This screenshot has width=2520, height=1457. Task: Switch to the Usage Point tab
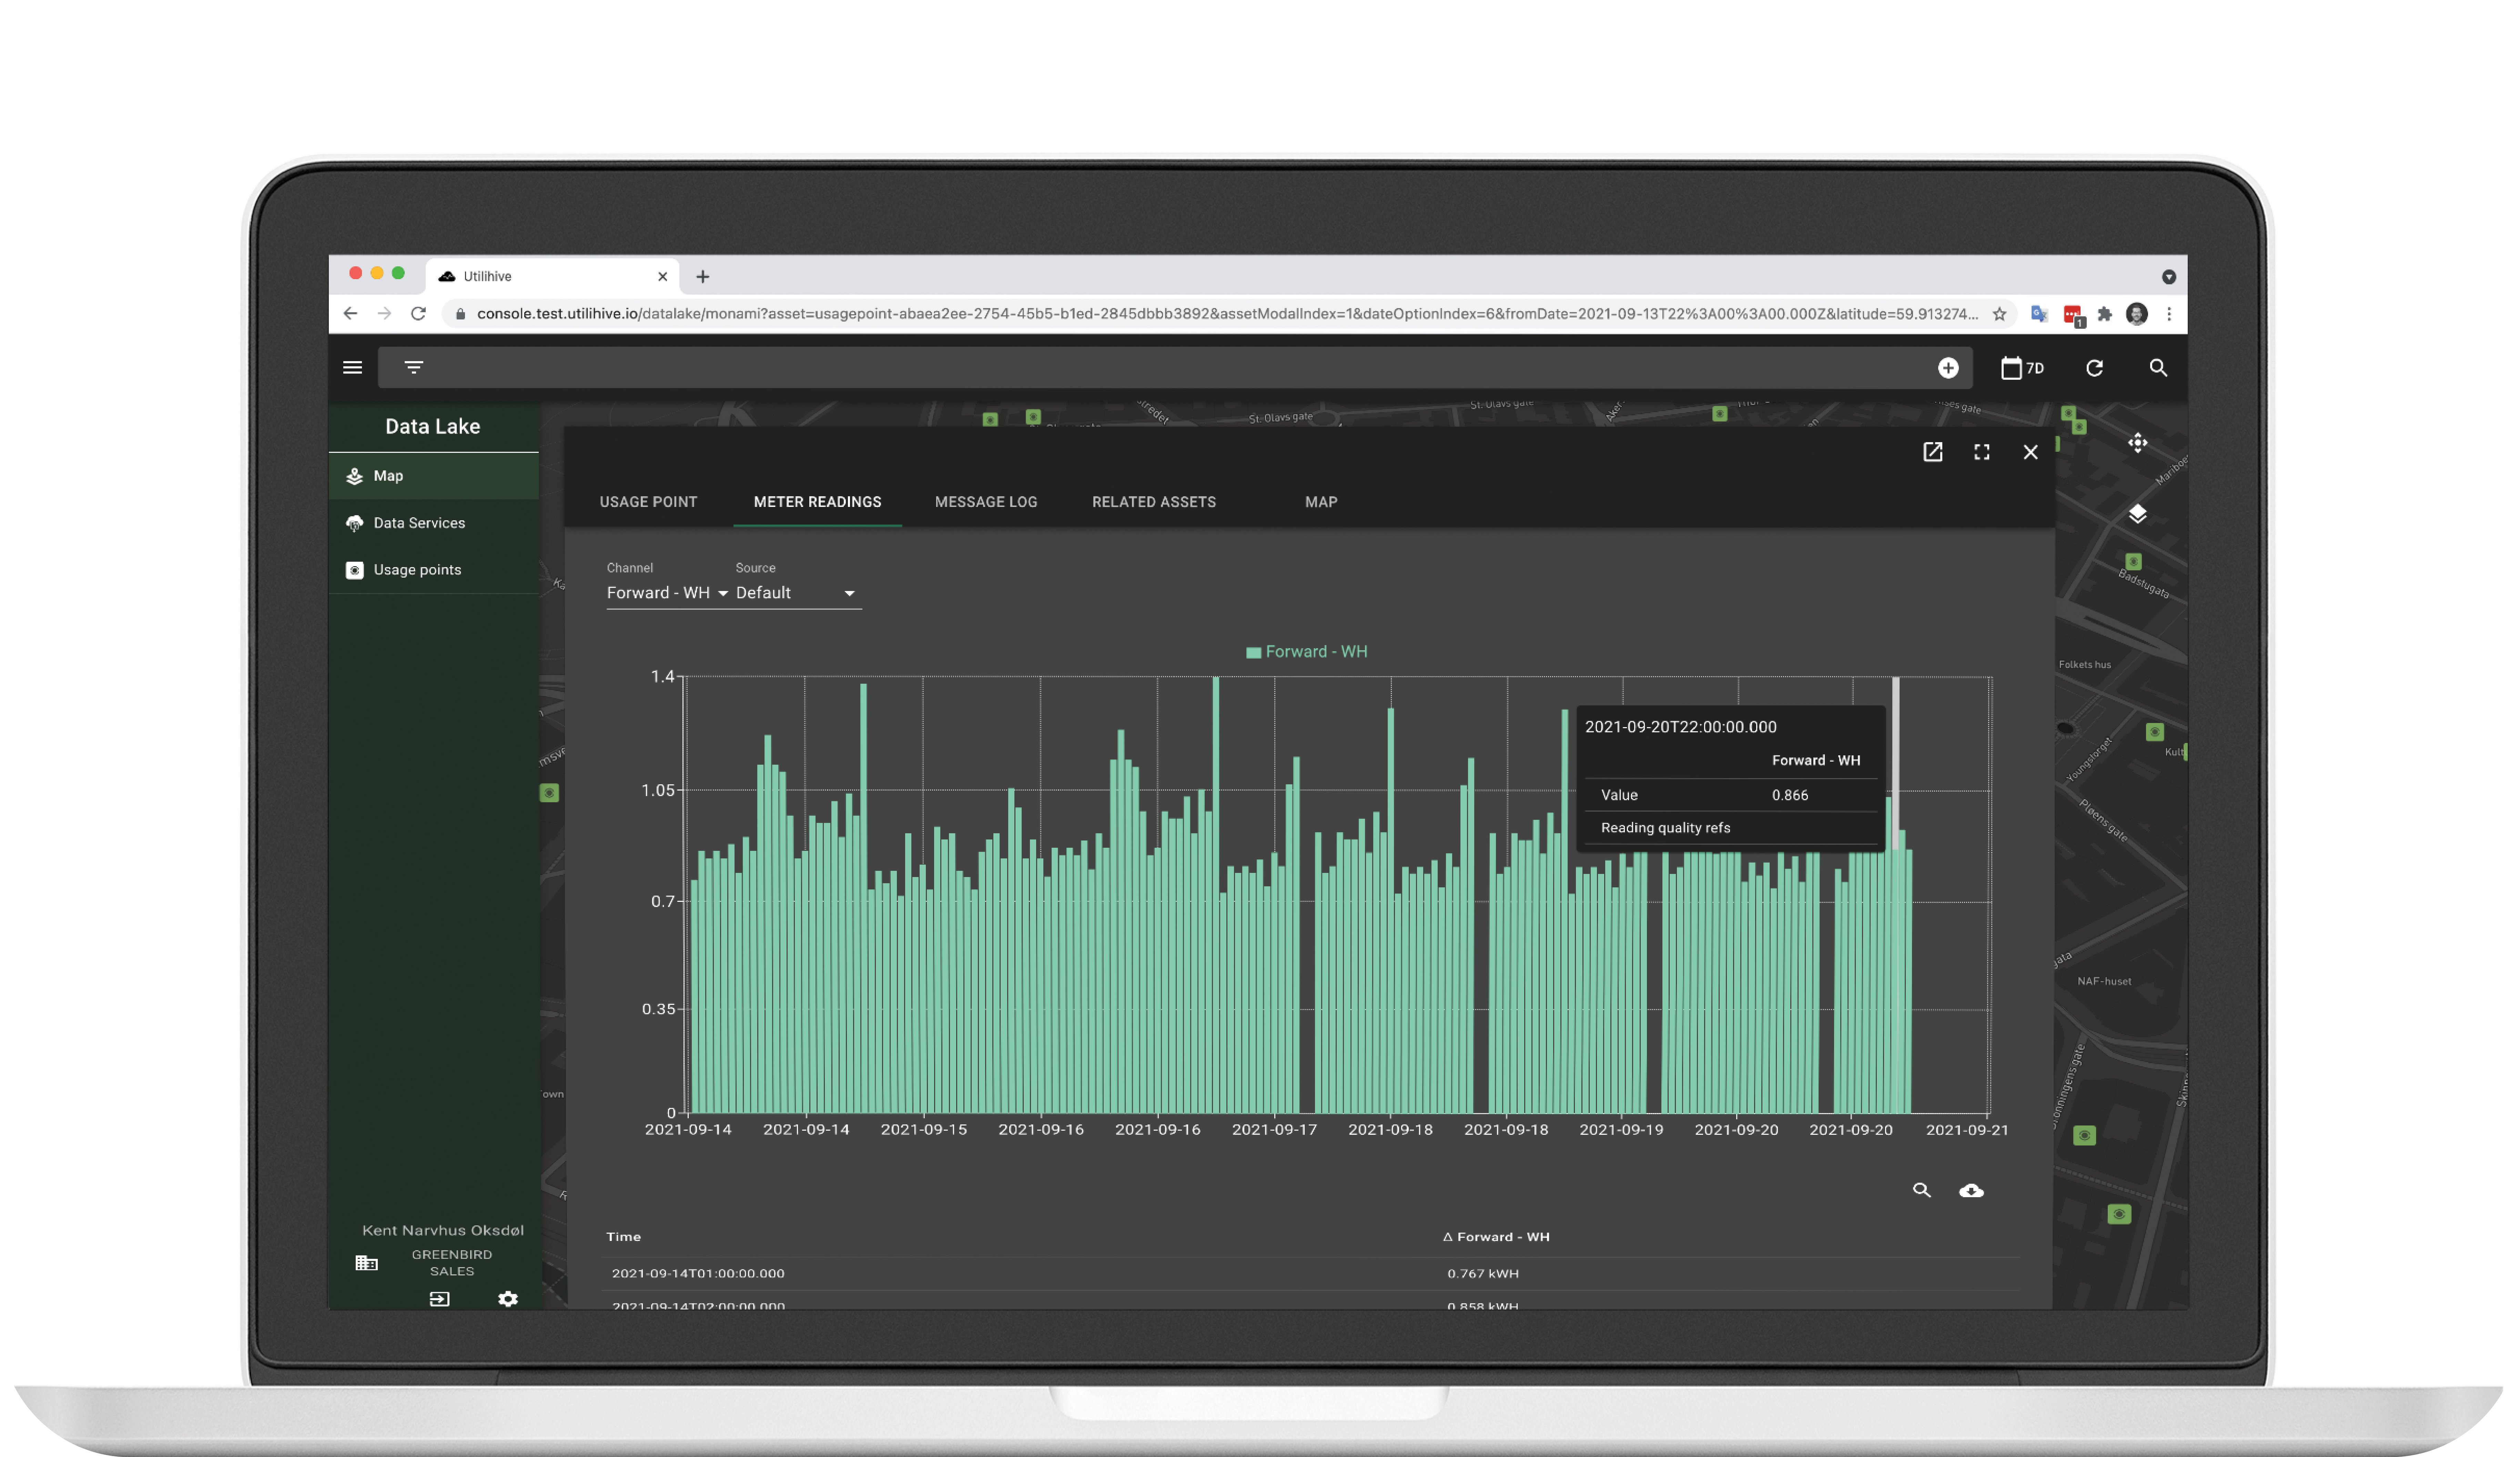click(649, 501)
